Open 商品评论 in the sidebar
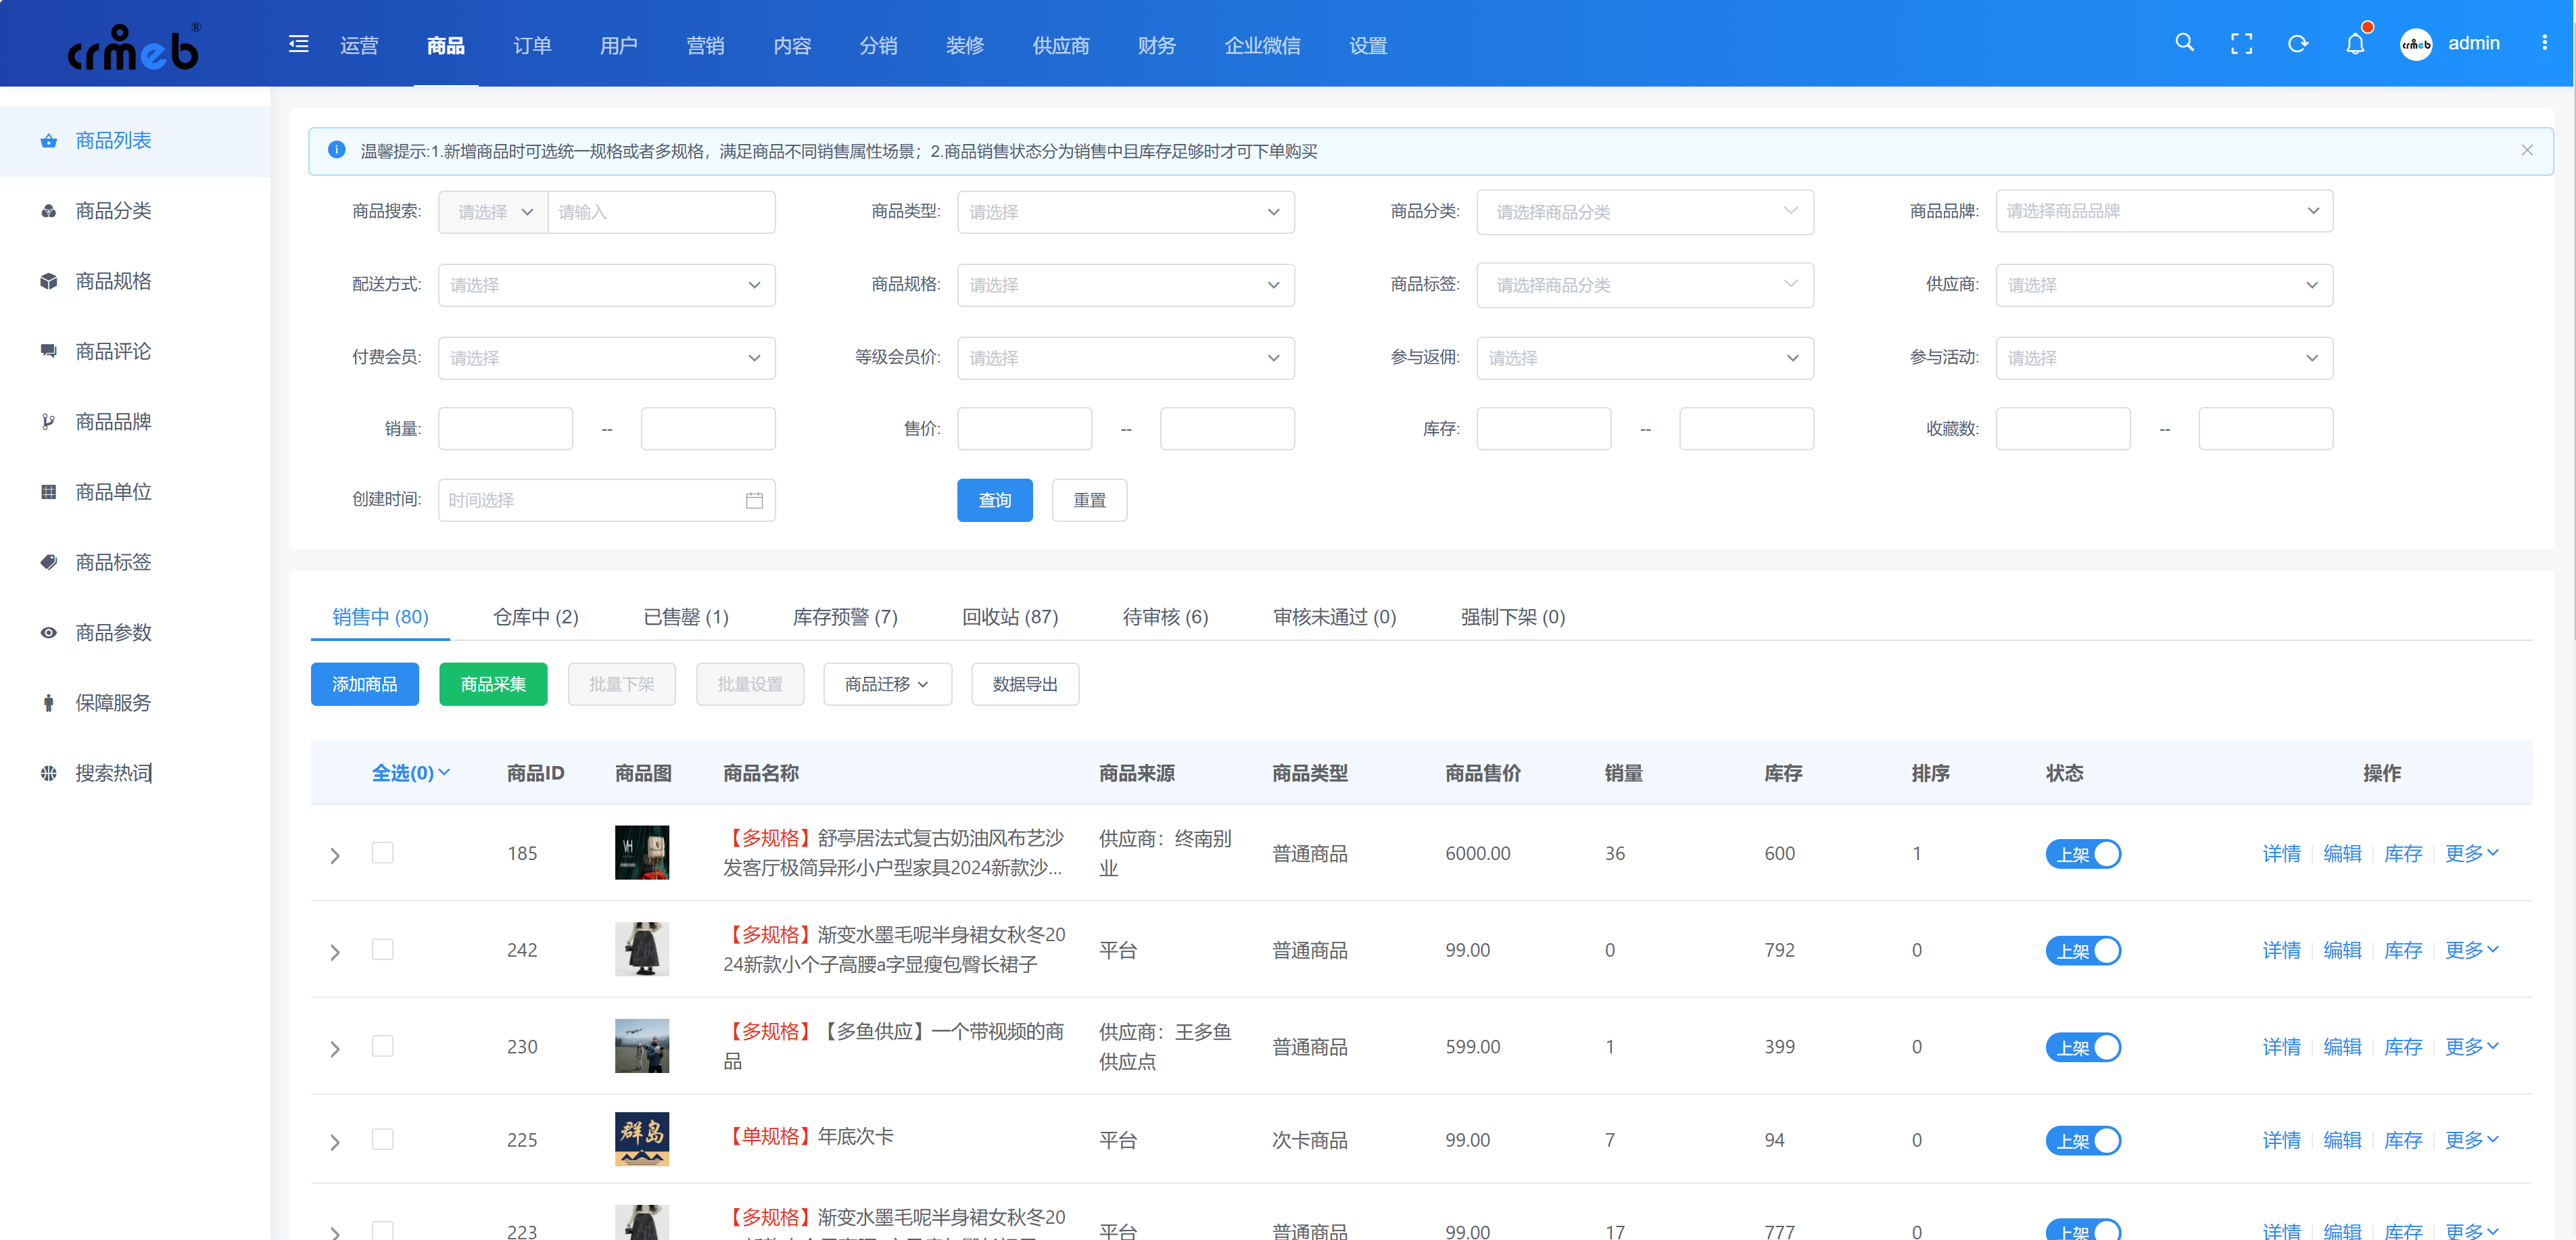Viewport: 2576px width, 1240px height. tap(135, 351)
